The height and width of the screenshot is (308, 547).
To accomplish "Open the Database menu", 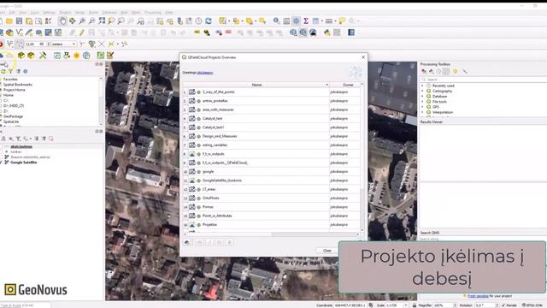I will 109,13.
